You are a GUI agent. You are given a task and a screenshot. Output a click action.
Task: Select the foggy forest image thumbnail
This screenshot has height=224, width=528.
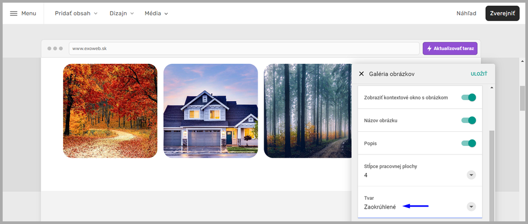tap(307, 111)
